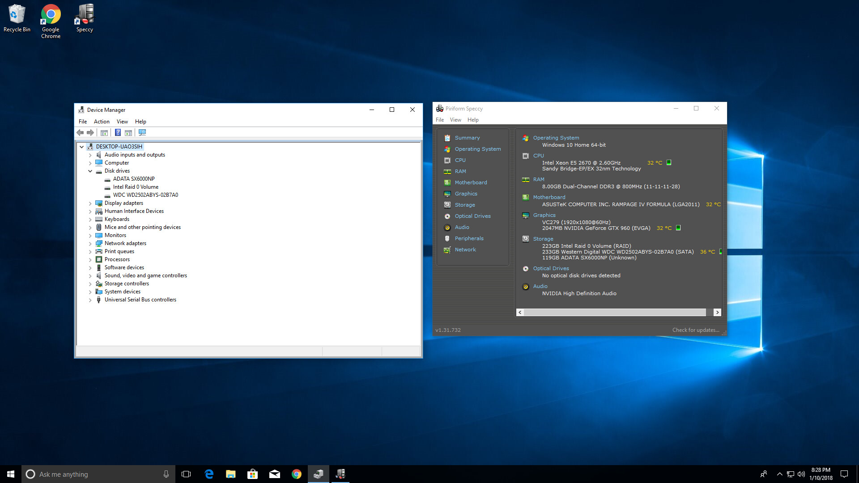The height and width of the screenshot is (483, 859).
Task: Click Mice and other pointing devices icon
Action: coord(99,227)
